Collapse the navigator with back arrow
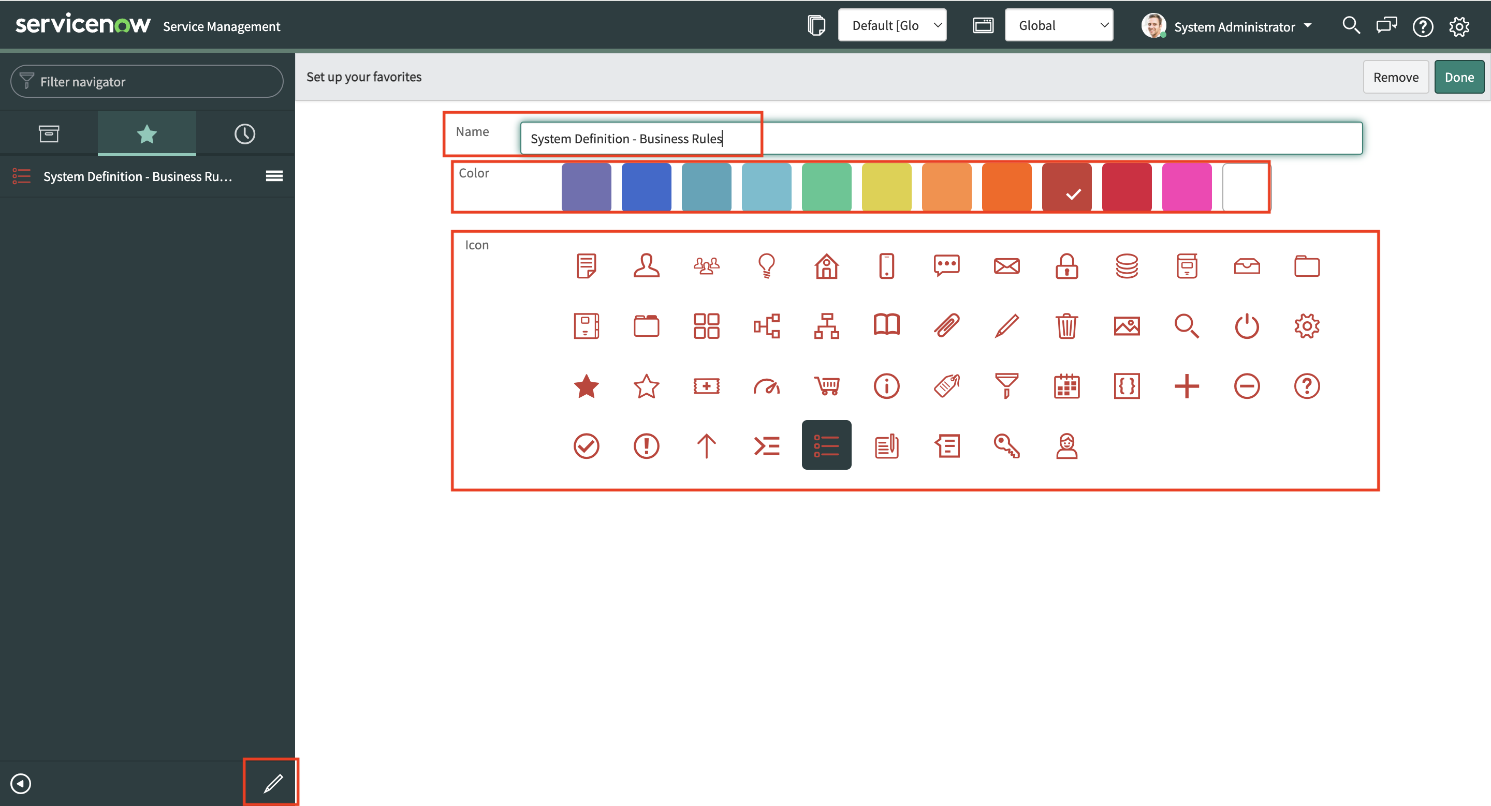Viewport: 1491px width, 806px height. 21,783
